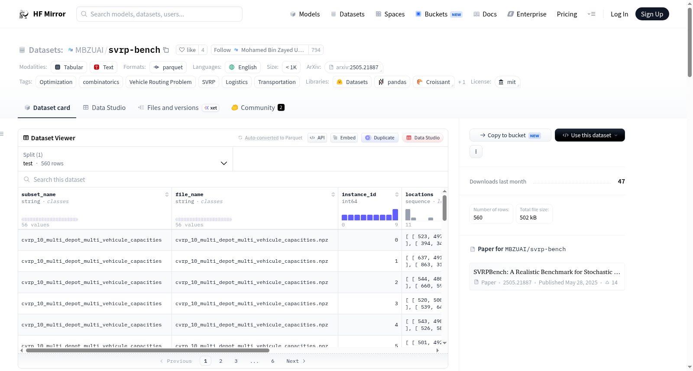This screenshot has width=693, height=371.
Task: Click the API button in Dataset Viewer
Action: coord(317,138)
